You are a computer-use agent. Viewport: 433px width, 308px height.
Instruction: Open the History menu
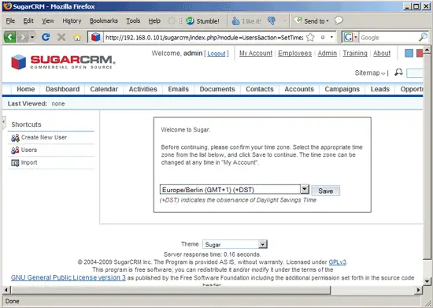coord(72,21)
